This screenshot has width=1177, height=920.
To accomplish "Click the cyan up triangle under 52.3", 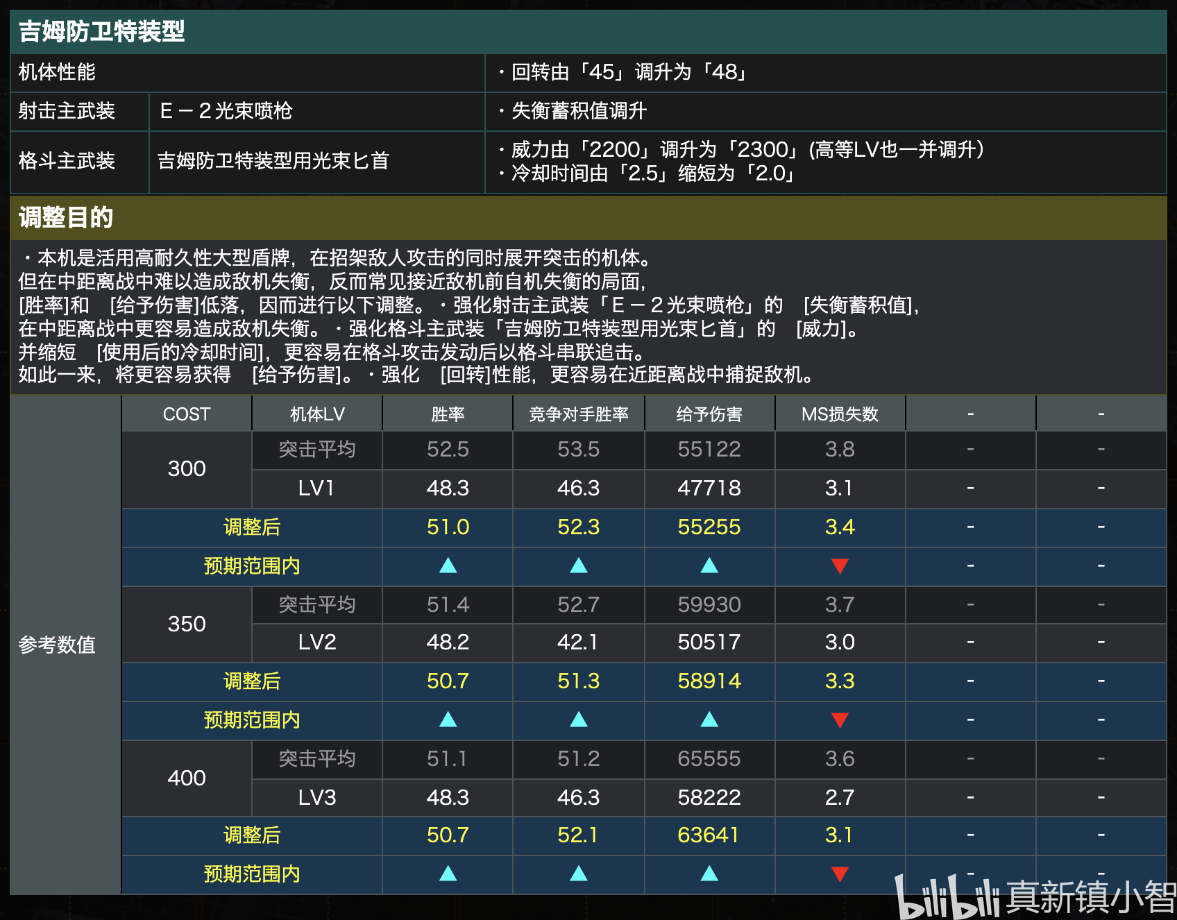I will click(x=579, y=565).
